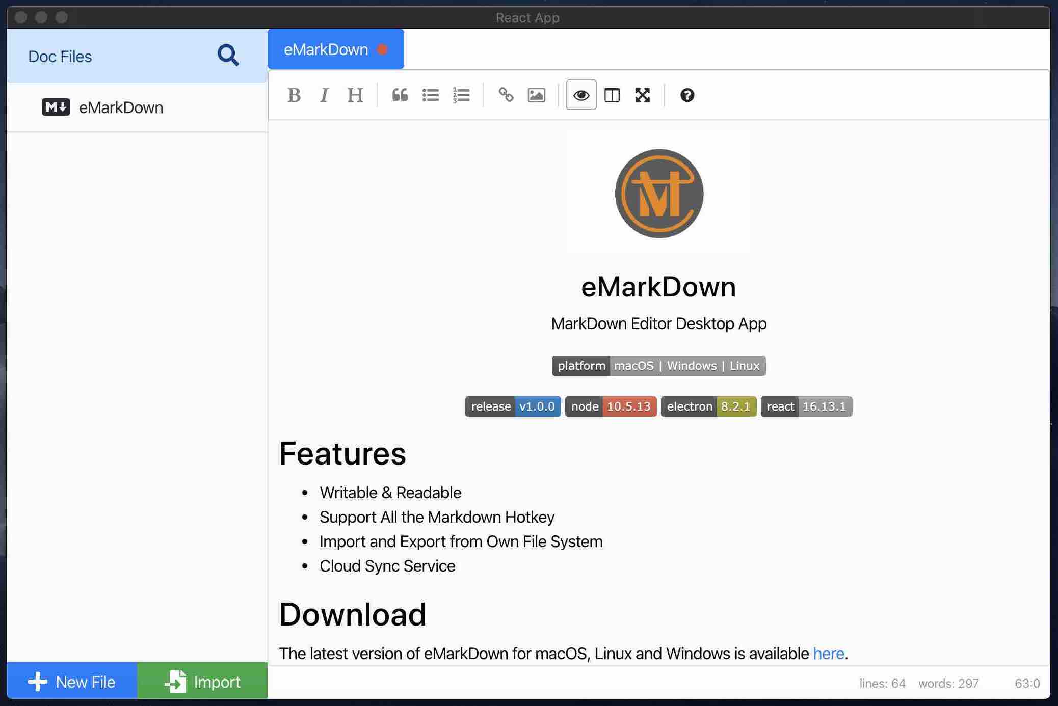Search doc files with the magnifier icon

point(228,56)
